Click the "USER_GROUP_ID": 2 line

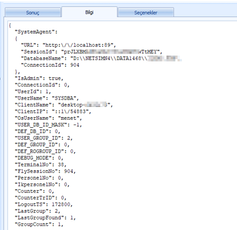43,138
